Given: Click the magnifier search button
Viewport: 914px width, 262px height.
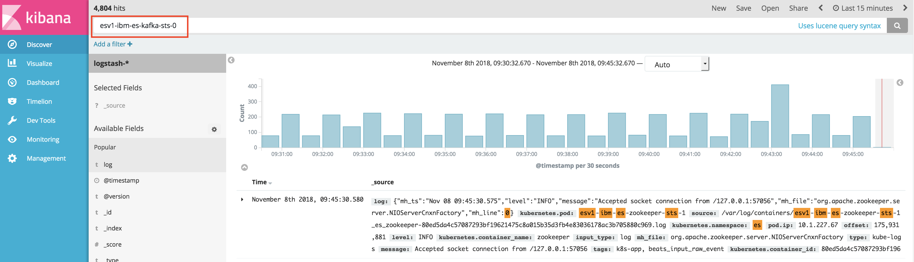Looking at the screenshot, I should [897, 26].
